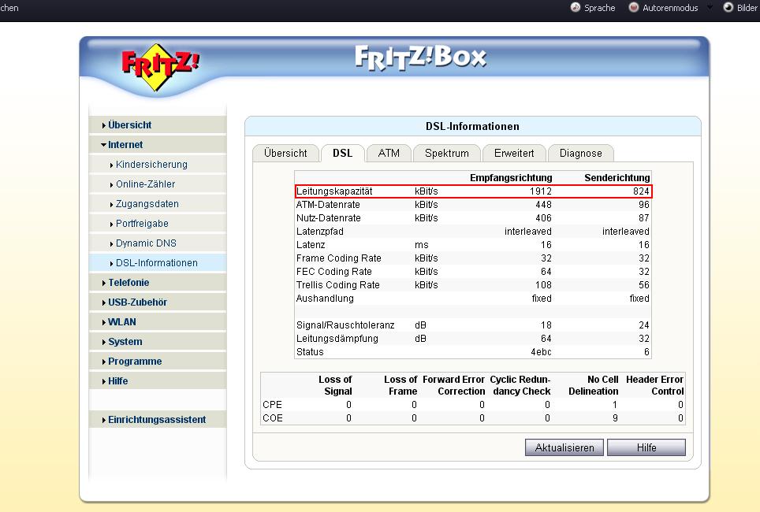The width and height of the screenshot is (760, 512).
Task: Expand the WLAN sidebar arrow
Action: [x=104, y=322]
